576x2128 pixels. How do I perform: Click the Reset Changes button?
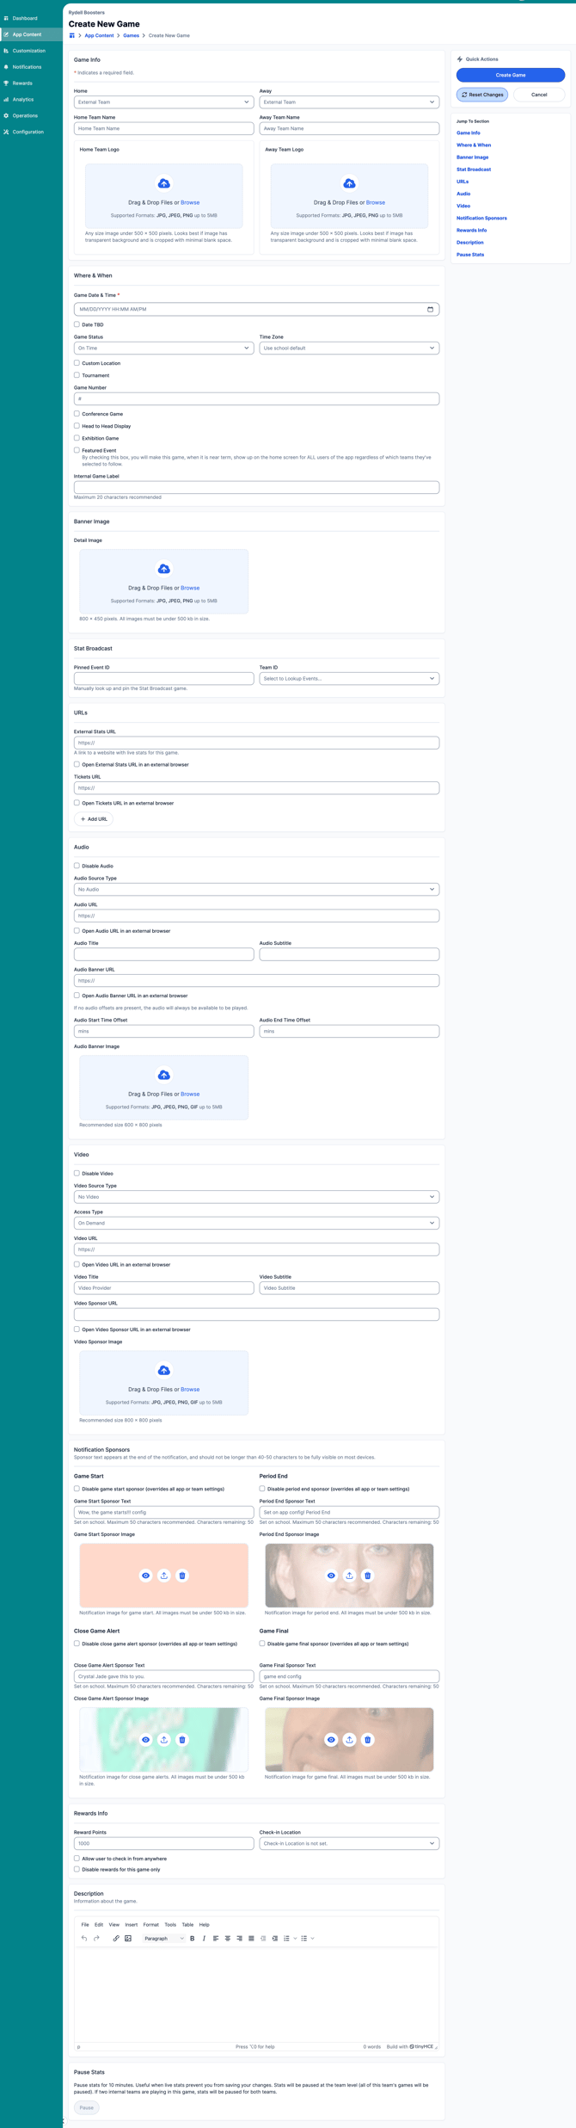point(482,95)
